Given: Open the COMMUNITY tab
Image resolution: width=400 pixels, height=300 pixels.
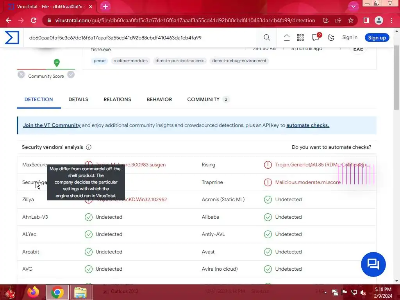Looking at the screenshot, I should coord(208,100).
